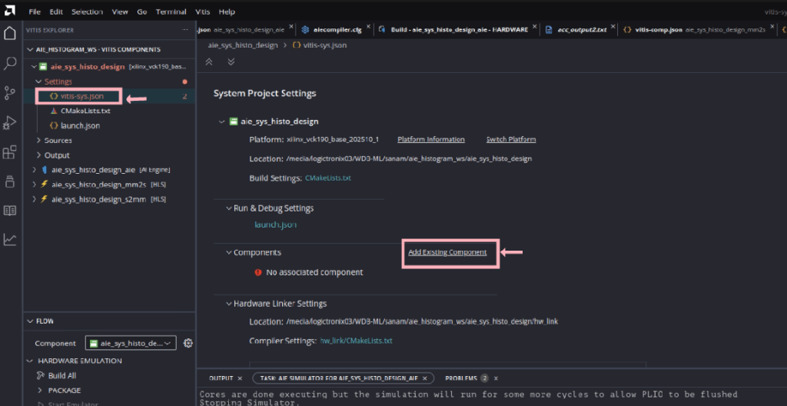Image resolution: width=787 pixels, height=406 pixels.
Task: Open the book-shaped documentation icon in activity bar
Action: 9,211
